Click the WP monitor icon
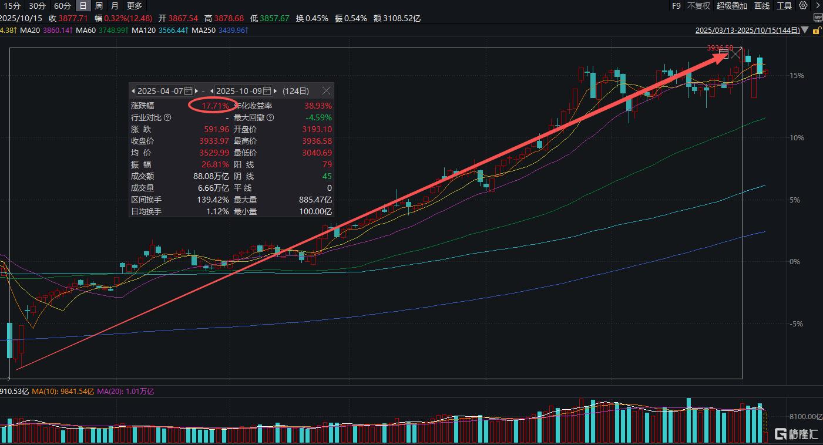Image resolution: width=823 pixels, height=445 pixels. (x=817, y=18)
